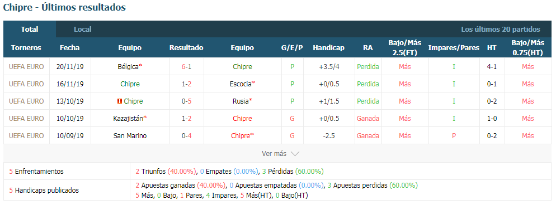
Task: Click the Handicap column header
Action: click(328, 48)
